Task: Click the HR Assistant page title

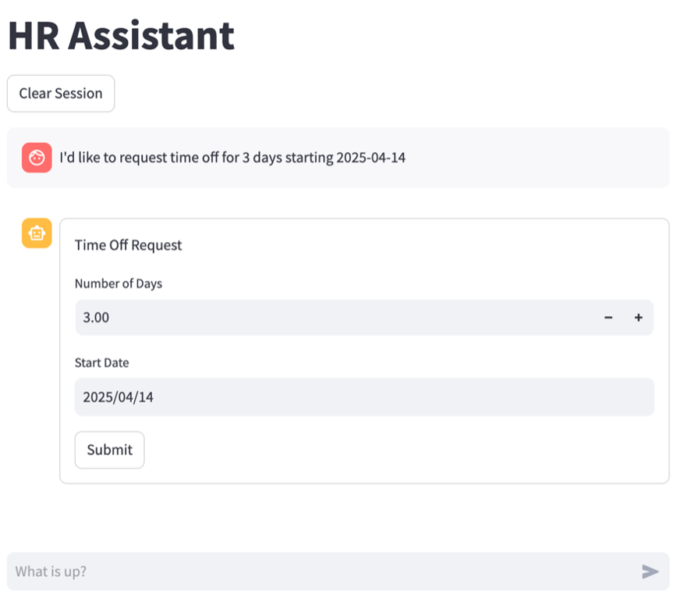Action: (x=120, y=34)
